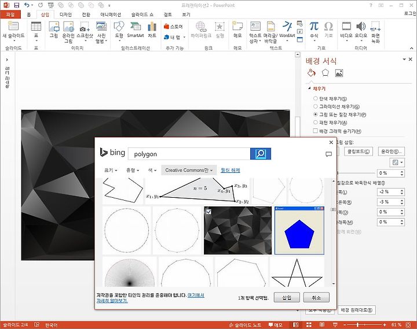
Task: Switch to the Animations (애니메이션) tab
Action: click(x=111, y=14)
